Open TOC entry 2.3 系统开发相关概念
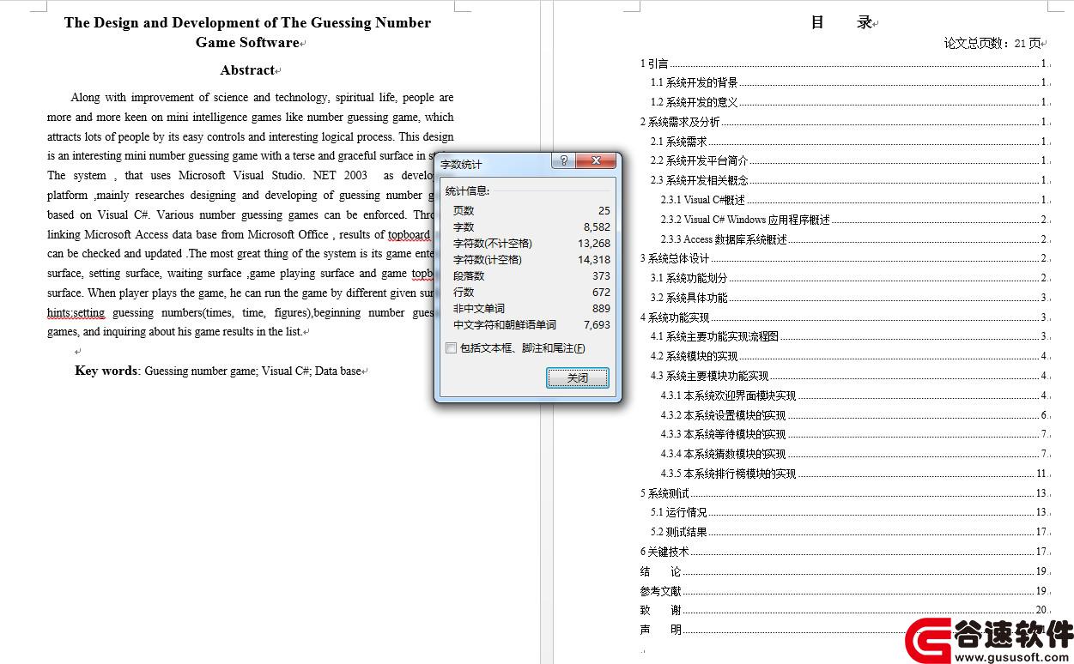Viewport: 1074px width, 664px height. 849,180
